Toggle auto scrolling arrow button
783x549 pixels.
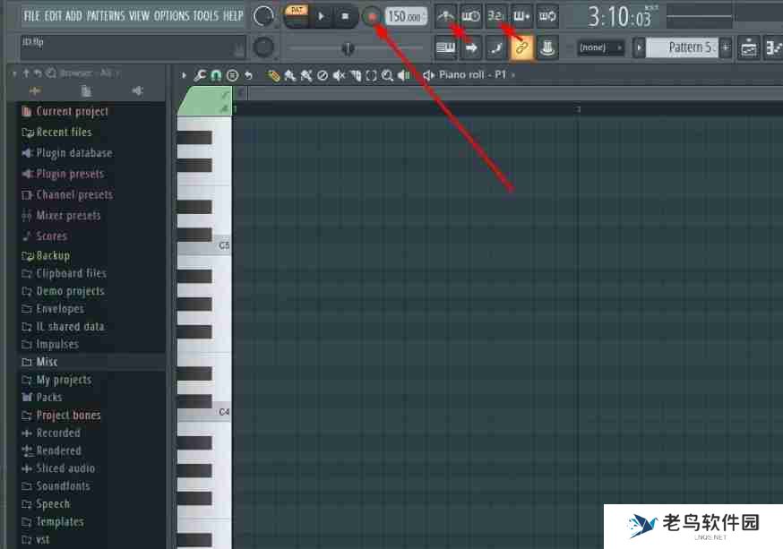click(470, 47)
